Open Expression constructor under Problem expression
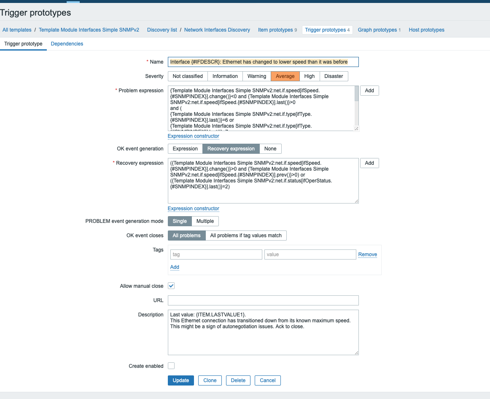This screenshot has height=399, width=490. click(194, 136)
